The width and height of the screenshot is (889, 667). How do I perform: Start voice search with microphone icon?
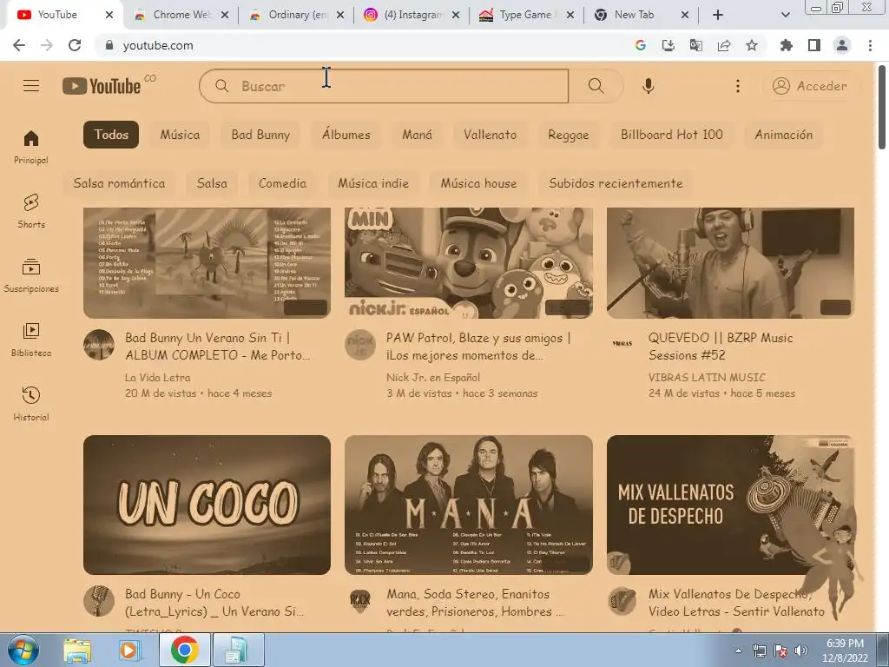(x=649, y=86)
